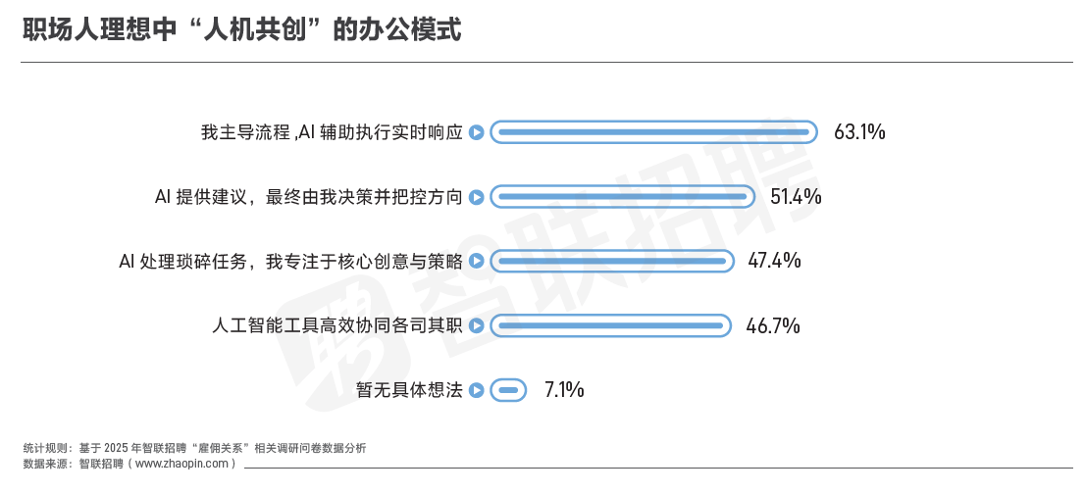Image resolution: width=1085 pixels, height=494 pixels.
Task: Select the 47.4% bar
Action: [x=611, y=261]
